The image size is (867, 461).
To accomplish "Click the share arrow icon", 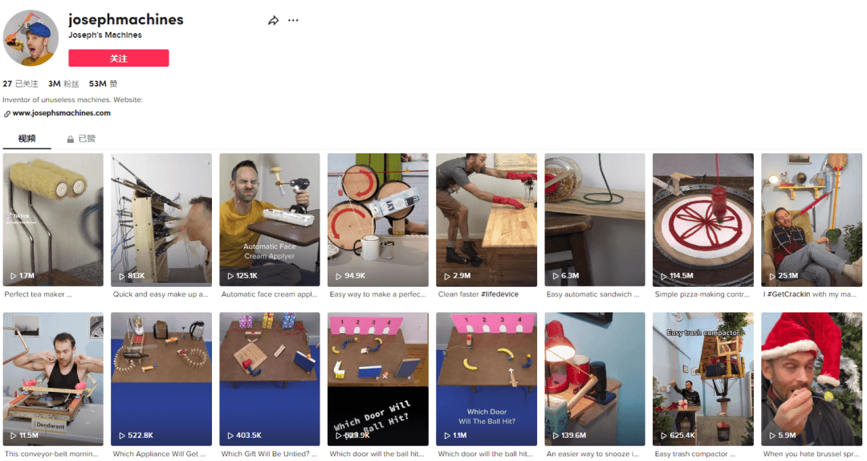I will click(x=273, y=20).
